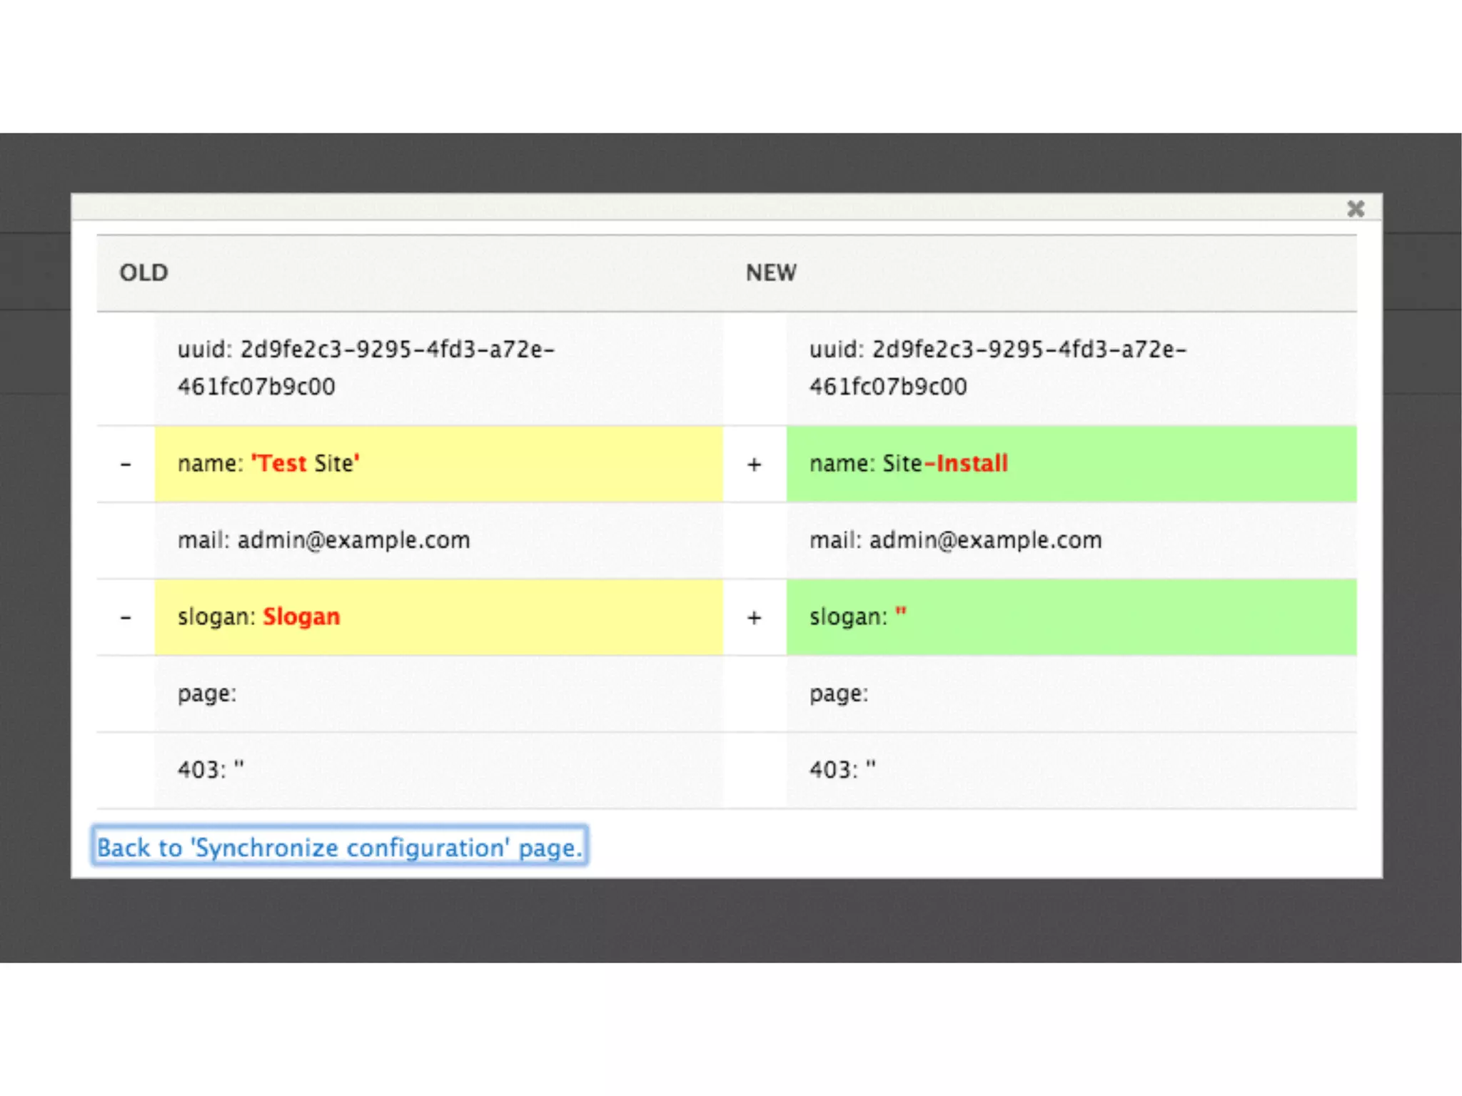This screenshot has width=1462, height=1096.
Task: Click new mail admin@example.com row
Action: (956, 540)
